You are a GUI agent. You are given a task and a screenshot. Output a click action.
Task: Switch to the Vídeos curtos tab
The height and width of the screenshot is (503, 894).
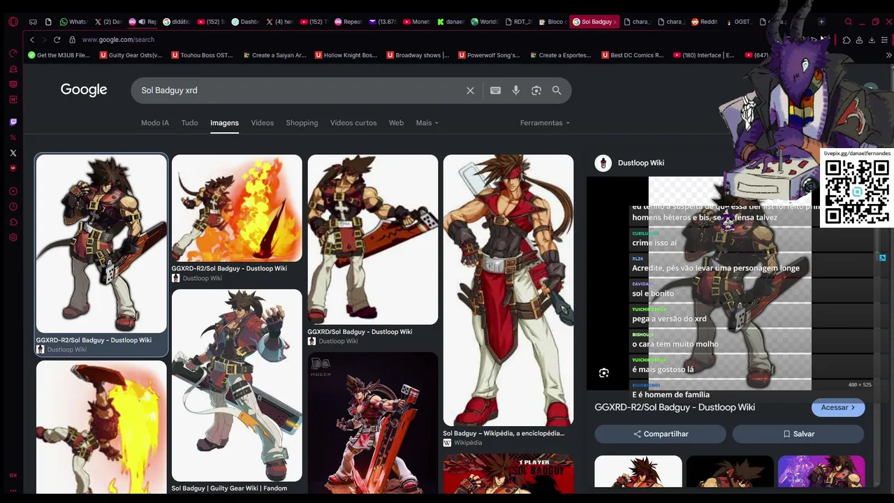point(353,123)
